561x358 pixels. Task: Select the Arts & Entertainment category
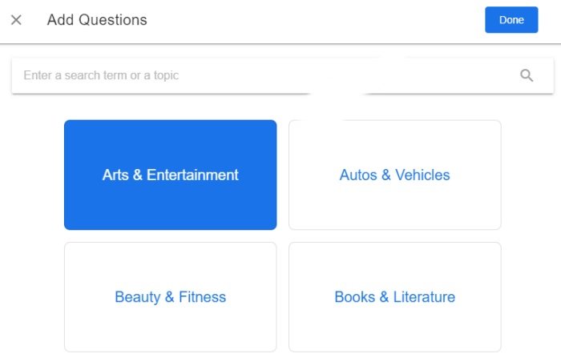pyautogui.click(x=170, y=175)
